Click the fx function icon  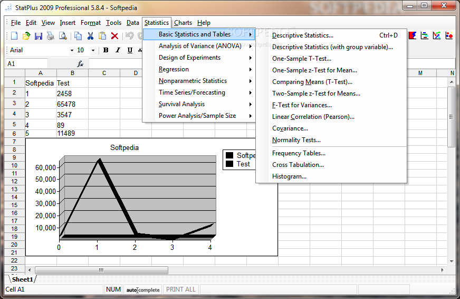click(x=80, y=64)
